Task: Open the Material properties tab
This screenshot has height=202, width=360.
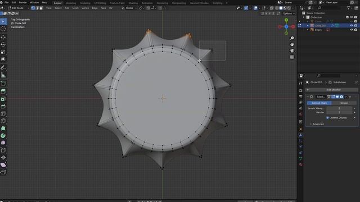Action: (300, 164)
